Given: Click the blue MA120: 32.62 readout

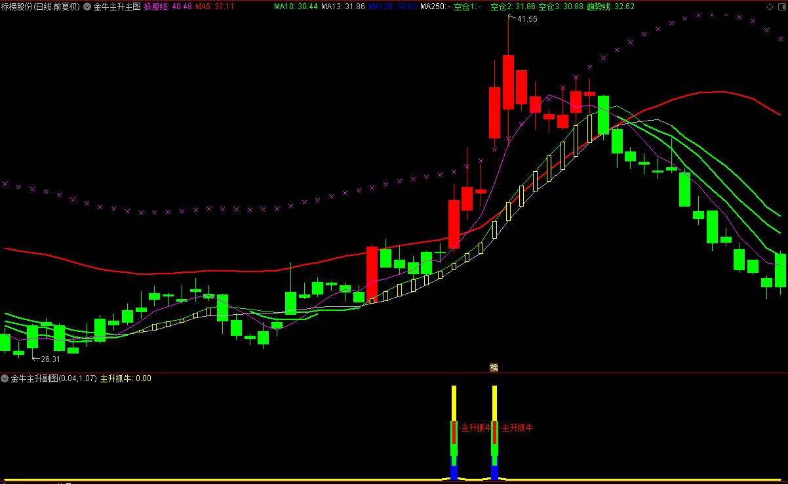Looking at the screenshot, I should point(392,7).
